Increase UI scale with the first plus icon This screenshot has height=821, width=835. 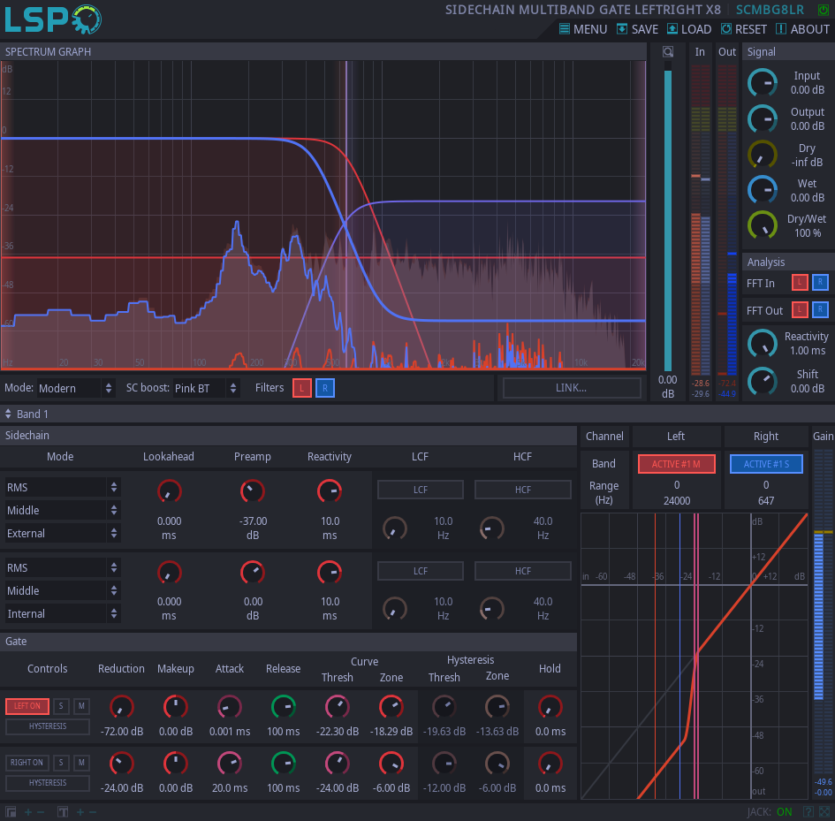pyautogui.click(x=28, y=812)
